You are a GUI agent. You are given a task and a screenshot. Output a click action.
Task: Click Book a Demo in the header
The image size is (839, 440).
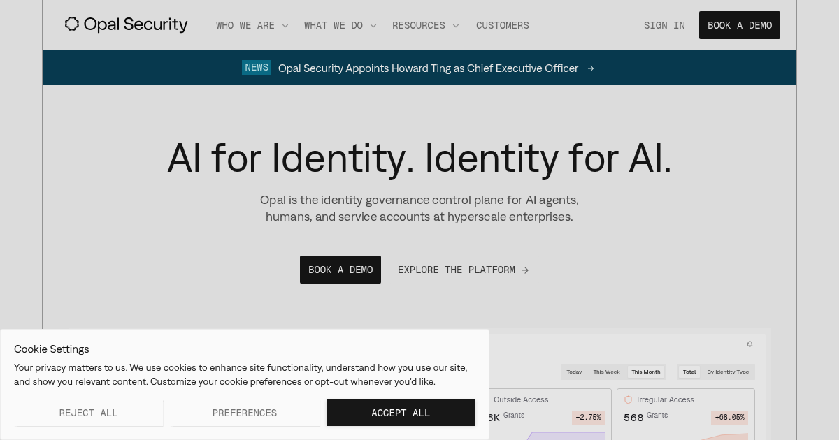[x=740, y=25]
